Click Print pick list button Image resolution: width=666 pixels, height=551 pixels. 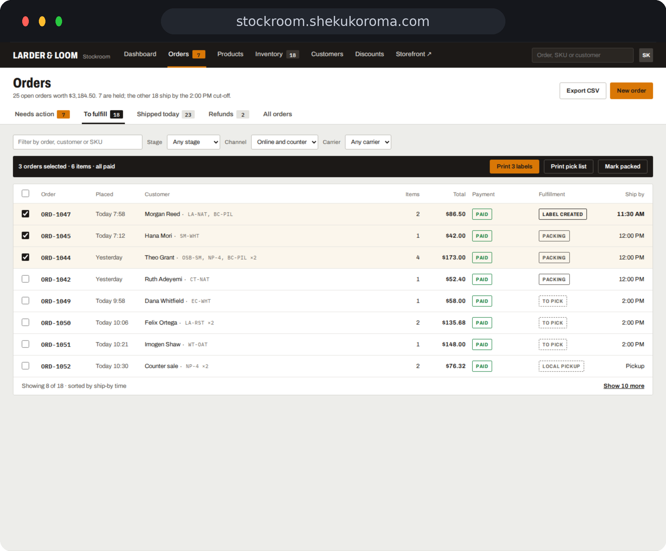[569, 167]
